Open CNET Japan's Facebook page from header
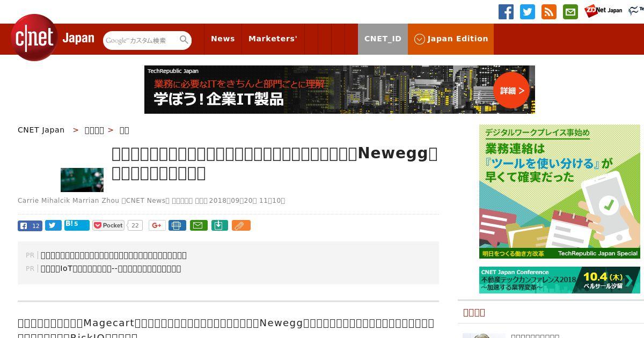The image size is (644, 338). click(506, 12)
